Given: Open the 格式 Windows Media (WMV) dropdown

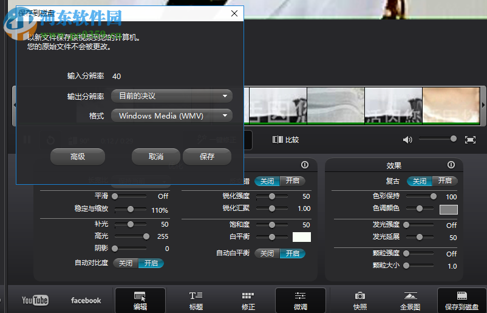Looking at the screenshot, I should [172, 115].
